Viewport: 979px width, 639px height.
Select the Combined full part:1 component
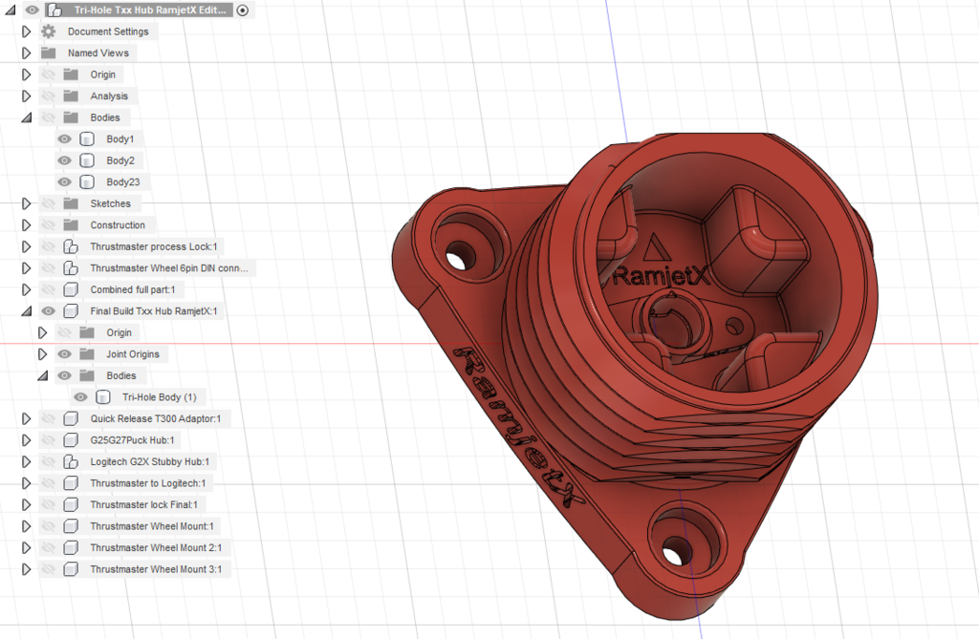(133, 289)
